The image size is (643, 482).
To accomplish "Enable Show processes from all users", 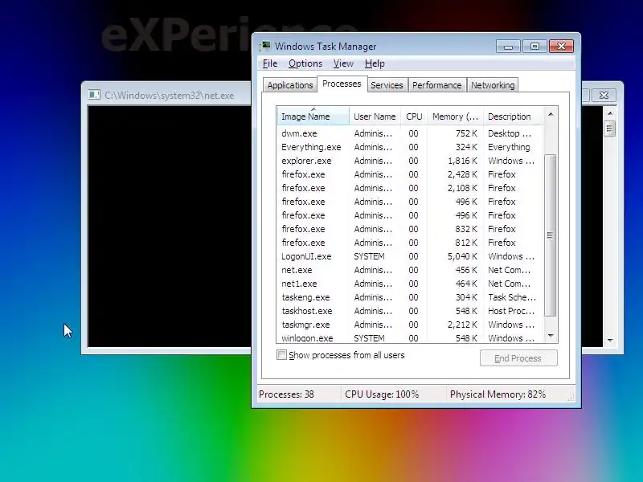I will pos(282,355).
